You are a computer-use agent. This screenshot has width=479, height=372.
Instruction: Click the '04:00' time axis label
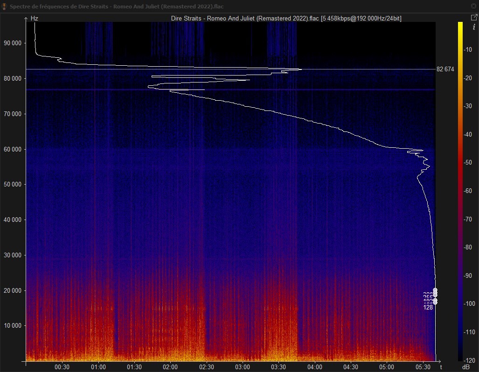[x=315, y=367]
